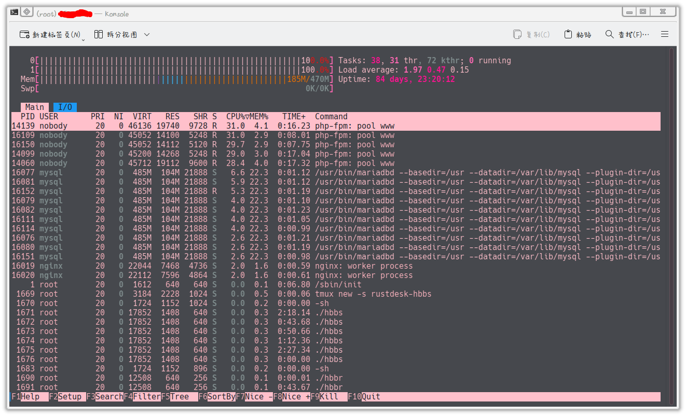This screenshot has width=686, height=416.
Task: Select nginx worker process PID 16020
Action: coord(336,275)
